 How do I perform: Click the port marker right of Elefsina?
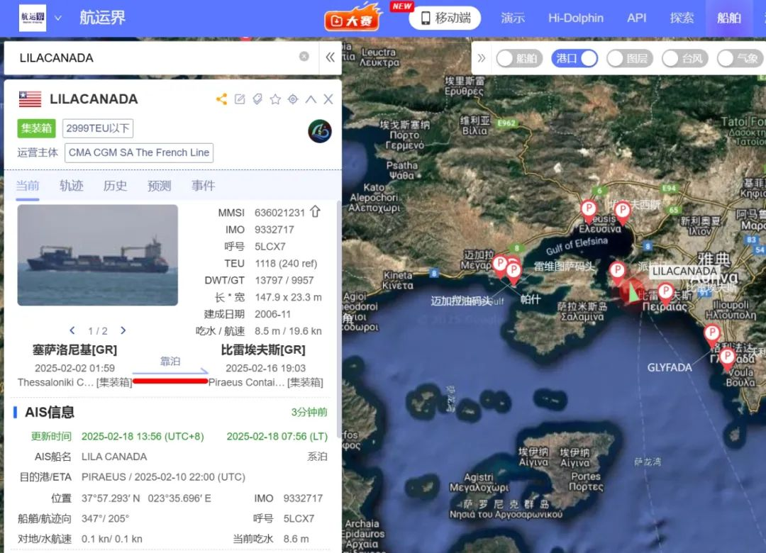[x=623, y=213]
